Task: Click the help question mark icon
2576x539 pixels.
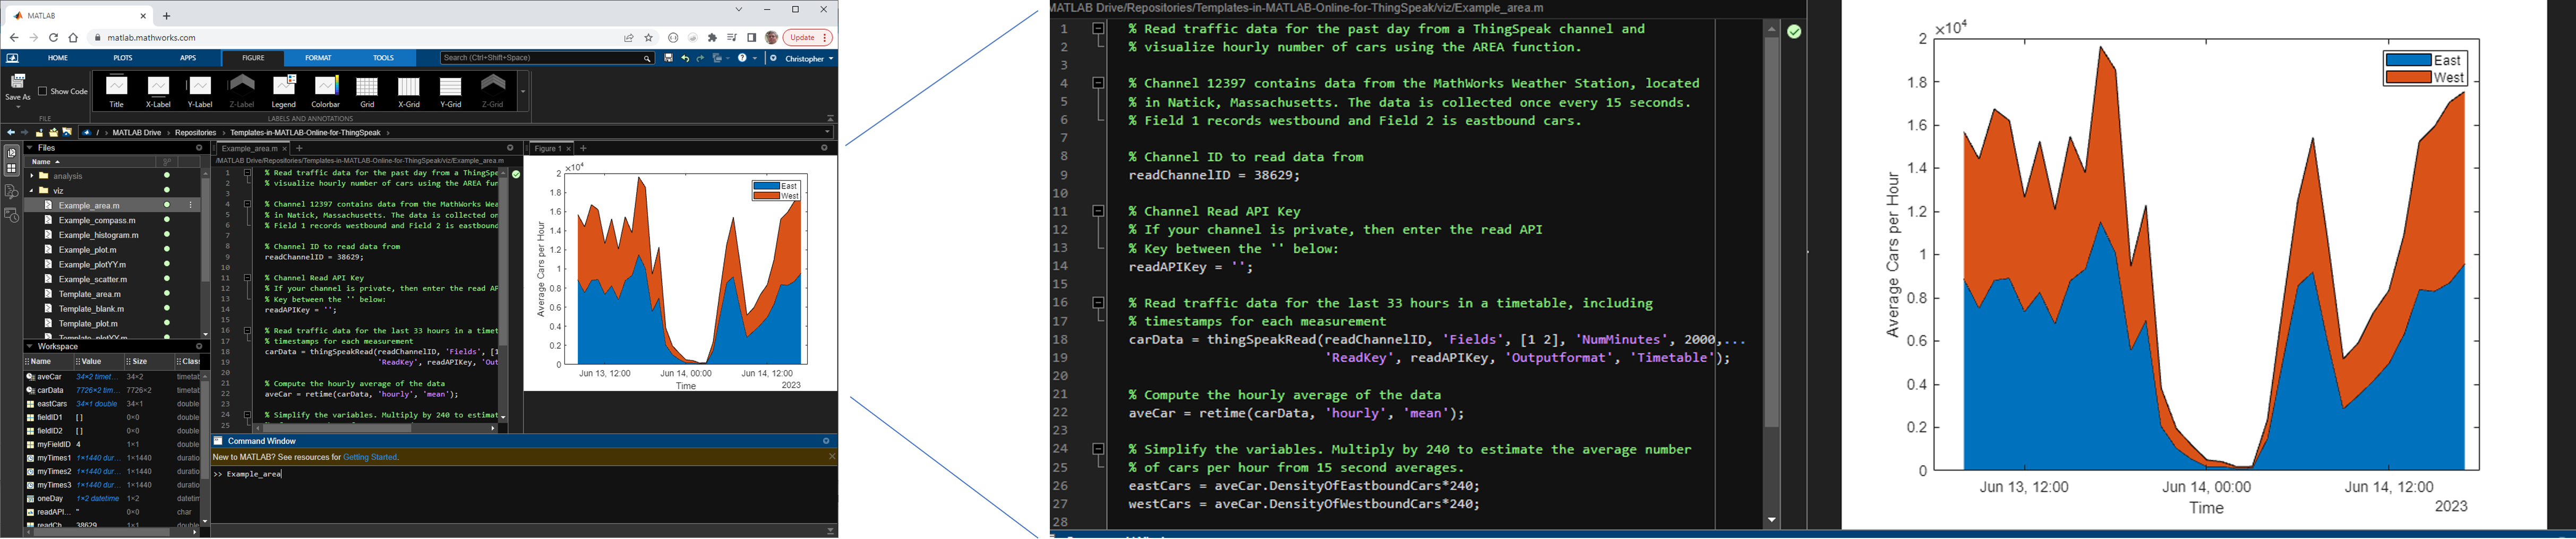Action: pos(743,59)
